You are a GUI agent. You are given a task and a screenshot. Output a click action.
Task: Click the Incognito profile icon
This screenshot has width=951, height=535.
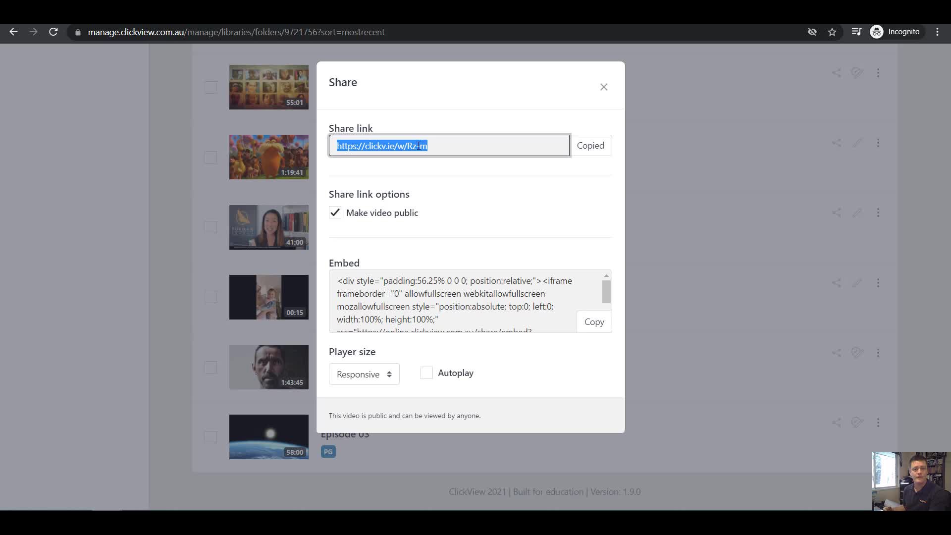[877, 31]
